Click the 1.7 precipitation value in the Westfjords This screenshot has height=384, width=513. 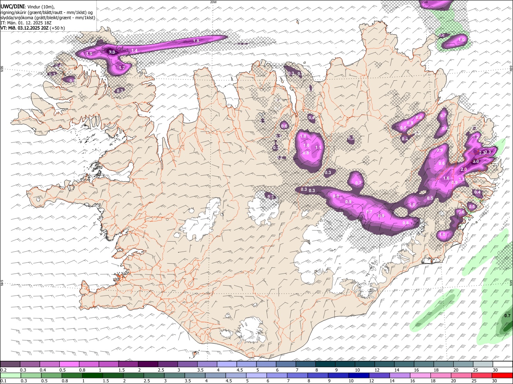click(x=122, y=68)
